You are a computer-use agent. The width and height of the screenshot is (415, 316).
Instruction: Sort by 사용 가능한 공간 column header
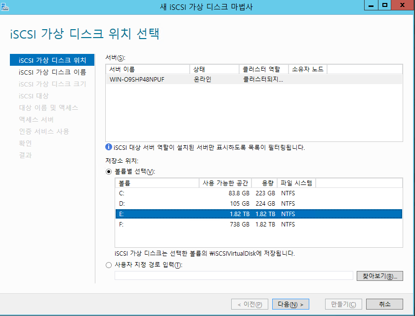[x=225, y=183]
